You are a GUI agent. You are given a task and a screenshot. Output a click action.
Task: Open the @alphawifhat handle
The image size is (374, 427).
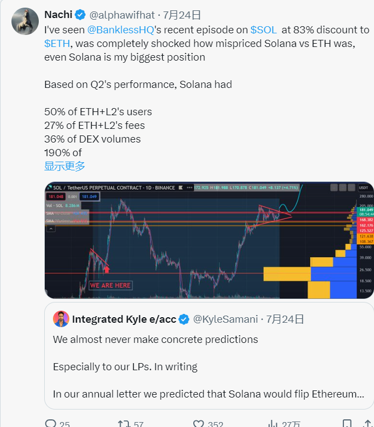tap(122, 15)
